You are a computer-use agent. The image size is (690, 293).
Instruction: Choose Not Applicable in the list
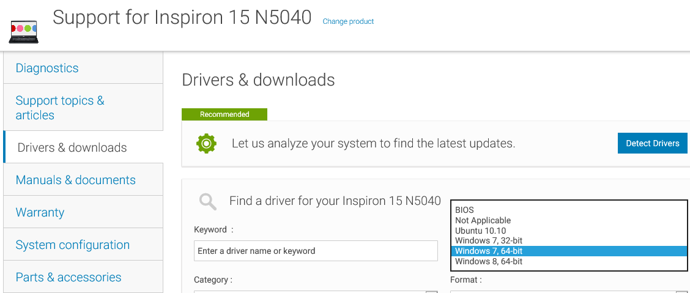(568, 220)
